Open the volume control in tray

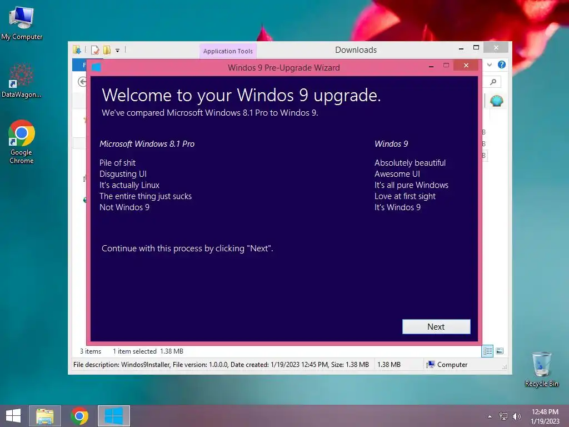tap(516, 416)
